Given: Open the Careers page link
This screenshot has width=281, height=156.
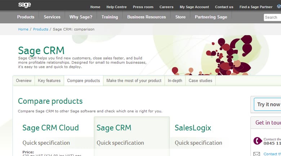Looking at the screenshot, I should point(166,7).
